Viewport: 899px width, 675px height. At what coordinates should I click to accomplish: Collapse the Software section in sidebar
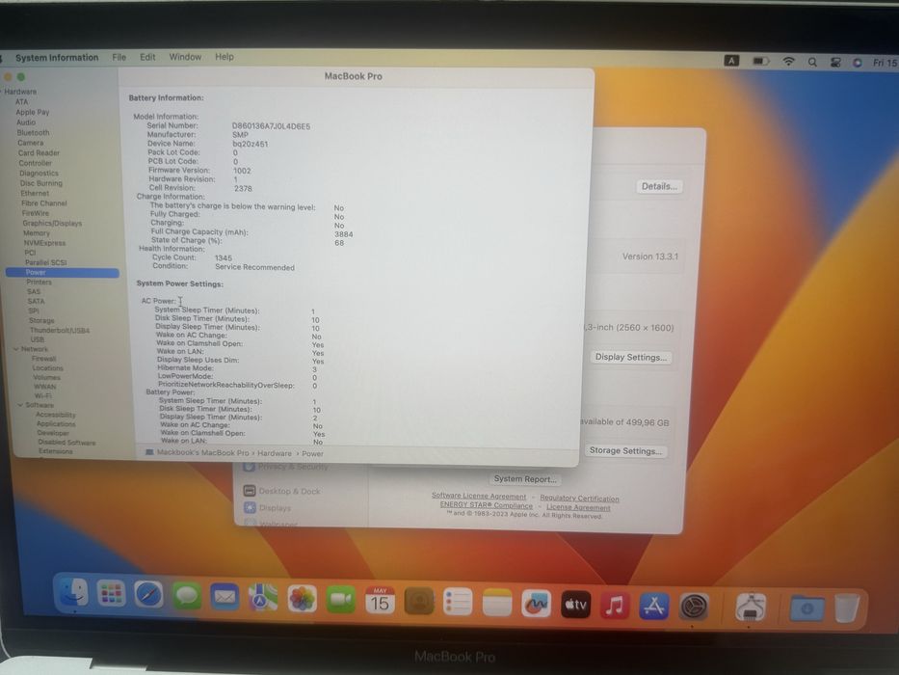(x=20, y=405)
